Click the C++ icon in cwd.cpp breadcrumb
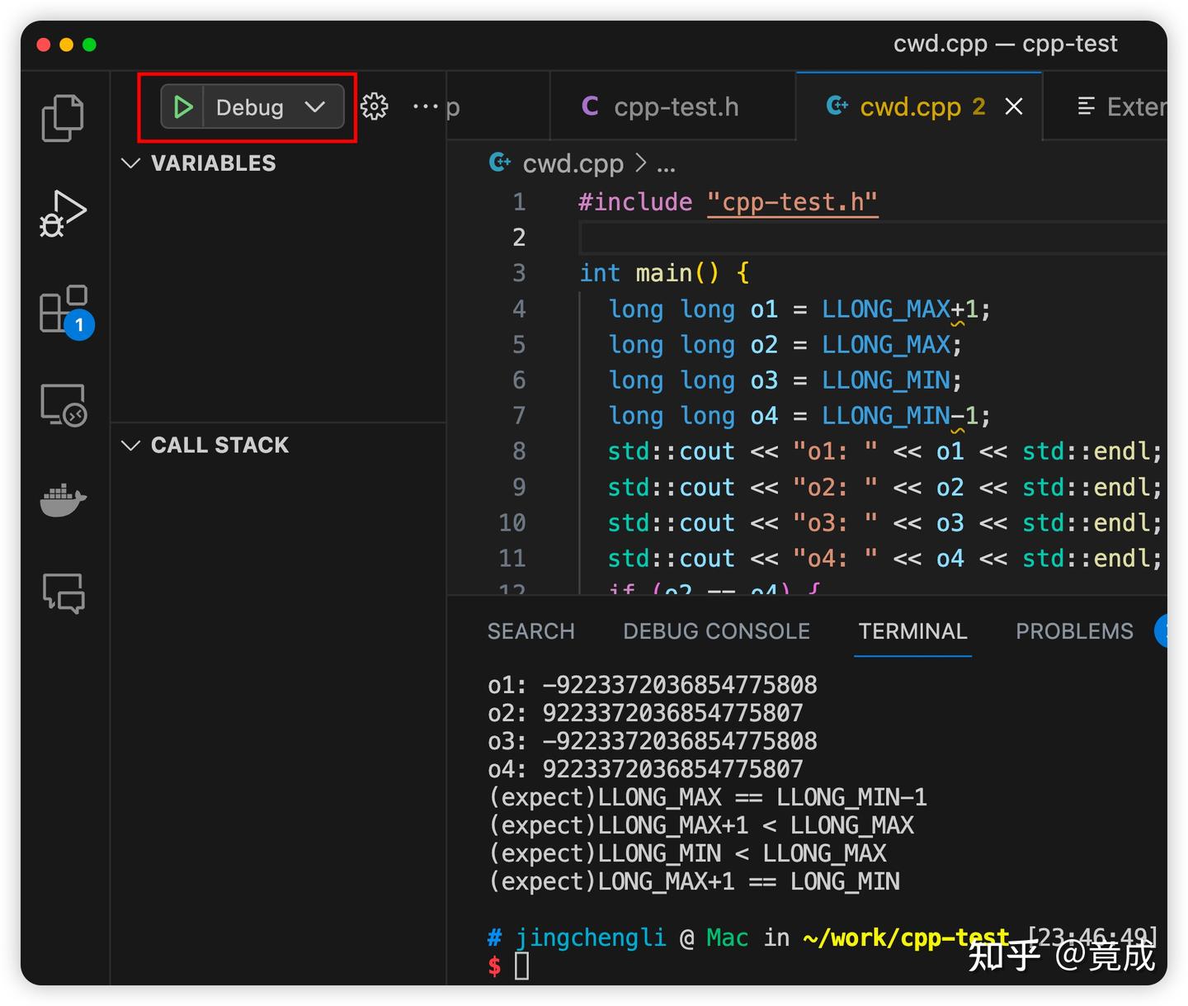The height and width of the screenshot is (1006, 1188). tap(499, 163)
